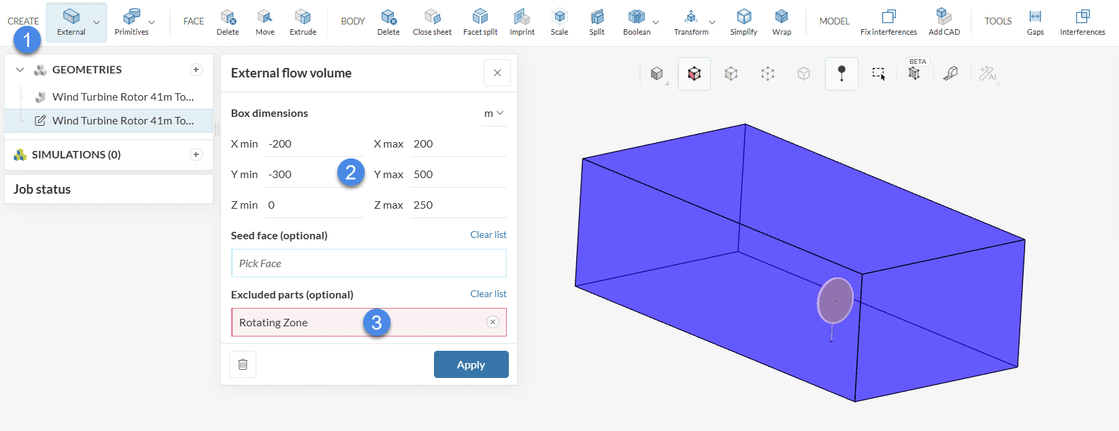Click the Apply button

(x=471, y=364)
